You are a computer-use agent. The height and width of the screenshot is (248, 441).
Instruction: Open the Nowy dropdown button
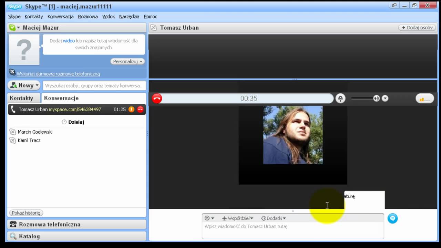24,85
